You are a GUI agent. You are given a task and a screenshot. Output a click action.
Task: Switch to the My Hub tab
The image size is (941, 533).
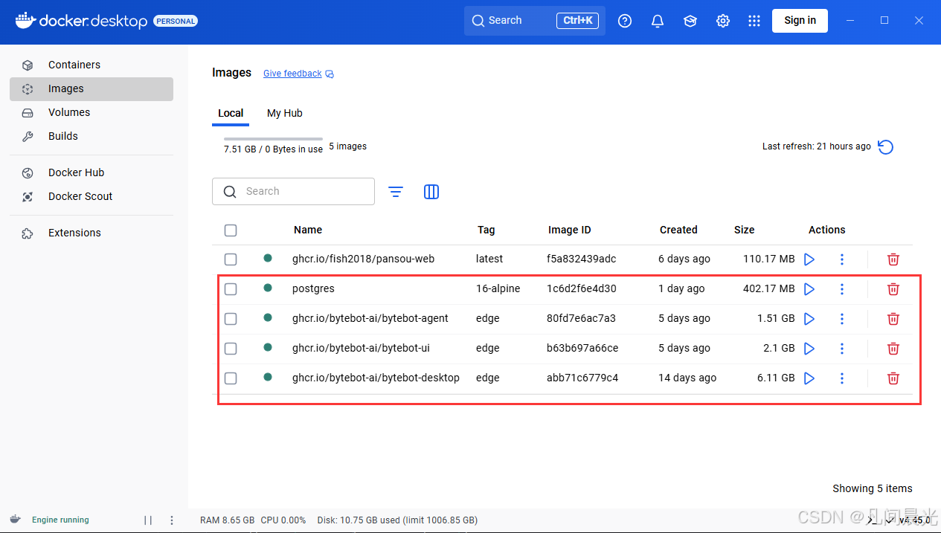[x=284, y=113]
